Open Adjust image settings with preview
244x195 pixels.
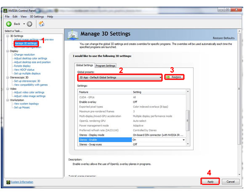(x=34, y=39)
